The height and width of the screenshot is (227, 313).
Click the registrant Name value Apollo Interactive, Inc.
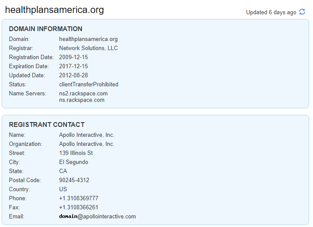(x=87, y=135)
